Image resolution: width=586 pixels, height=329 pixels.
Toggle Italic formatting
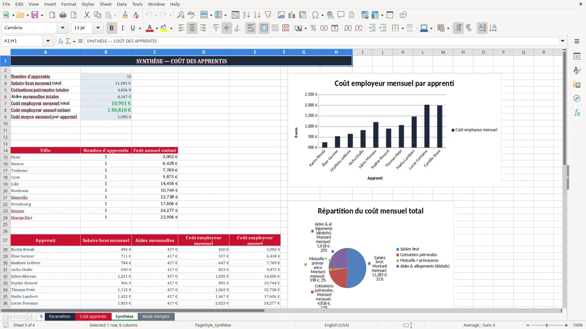(x=123, y=28)
